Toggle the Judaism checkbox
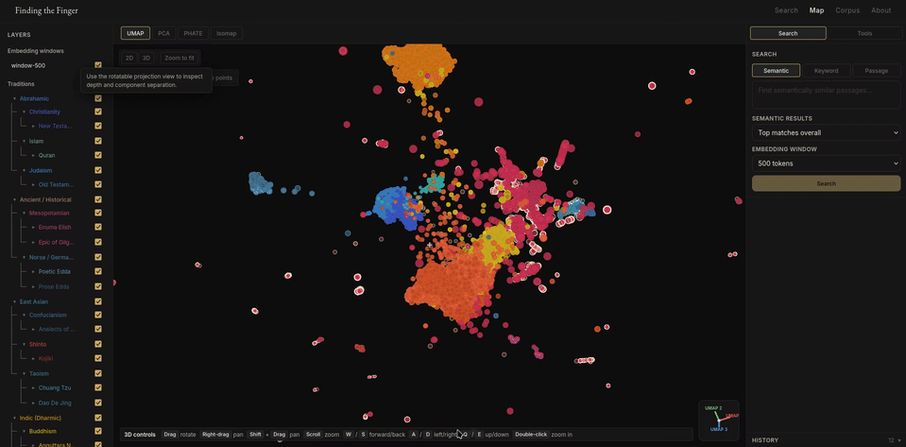 pos(98,170)
